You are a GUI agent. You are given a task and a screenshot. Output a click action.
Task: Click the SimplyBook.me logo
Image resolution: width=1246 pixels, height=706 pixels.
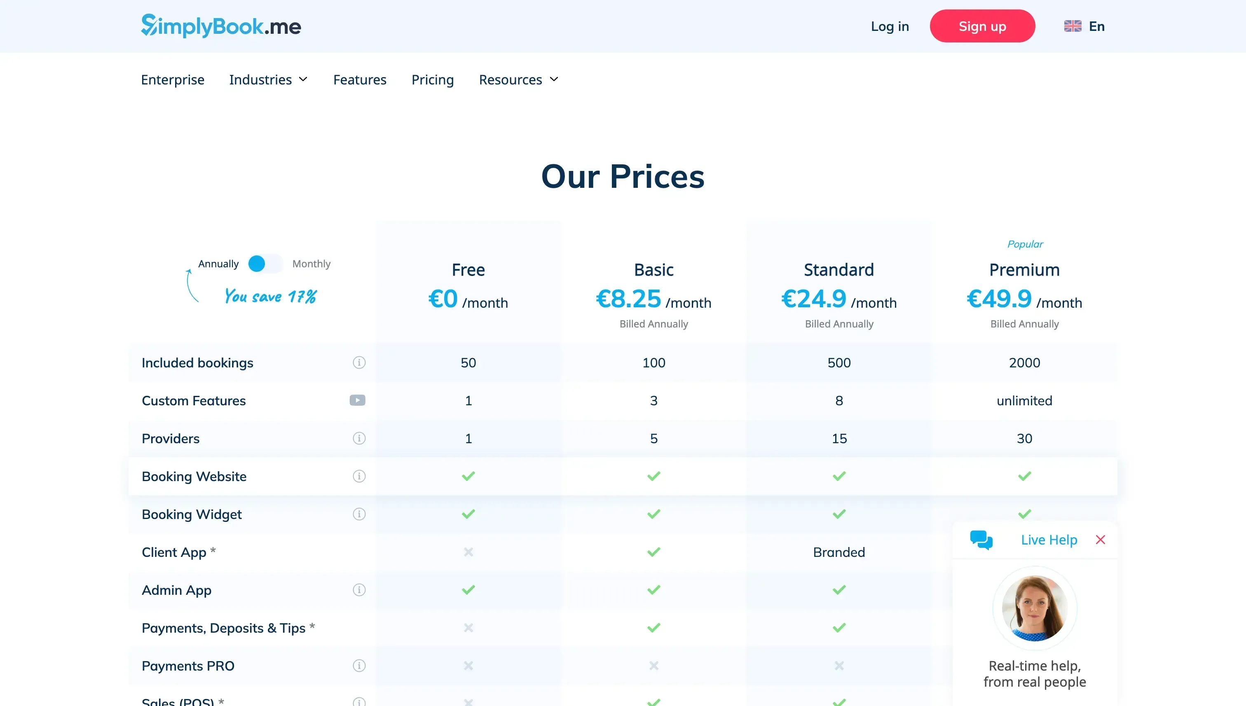[220, 26]
